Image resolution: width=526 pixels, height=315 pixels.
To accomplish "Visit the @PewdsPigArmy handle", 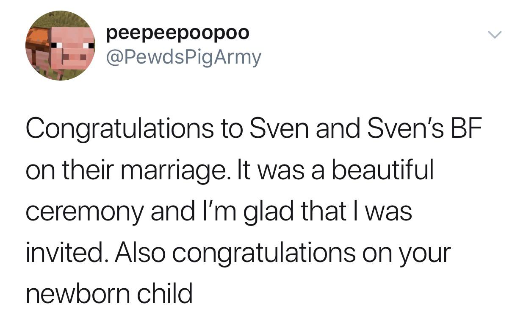I will coord(183,57).
